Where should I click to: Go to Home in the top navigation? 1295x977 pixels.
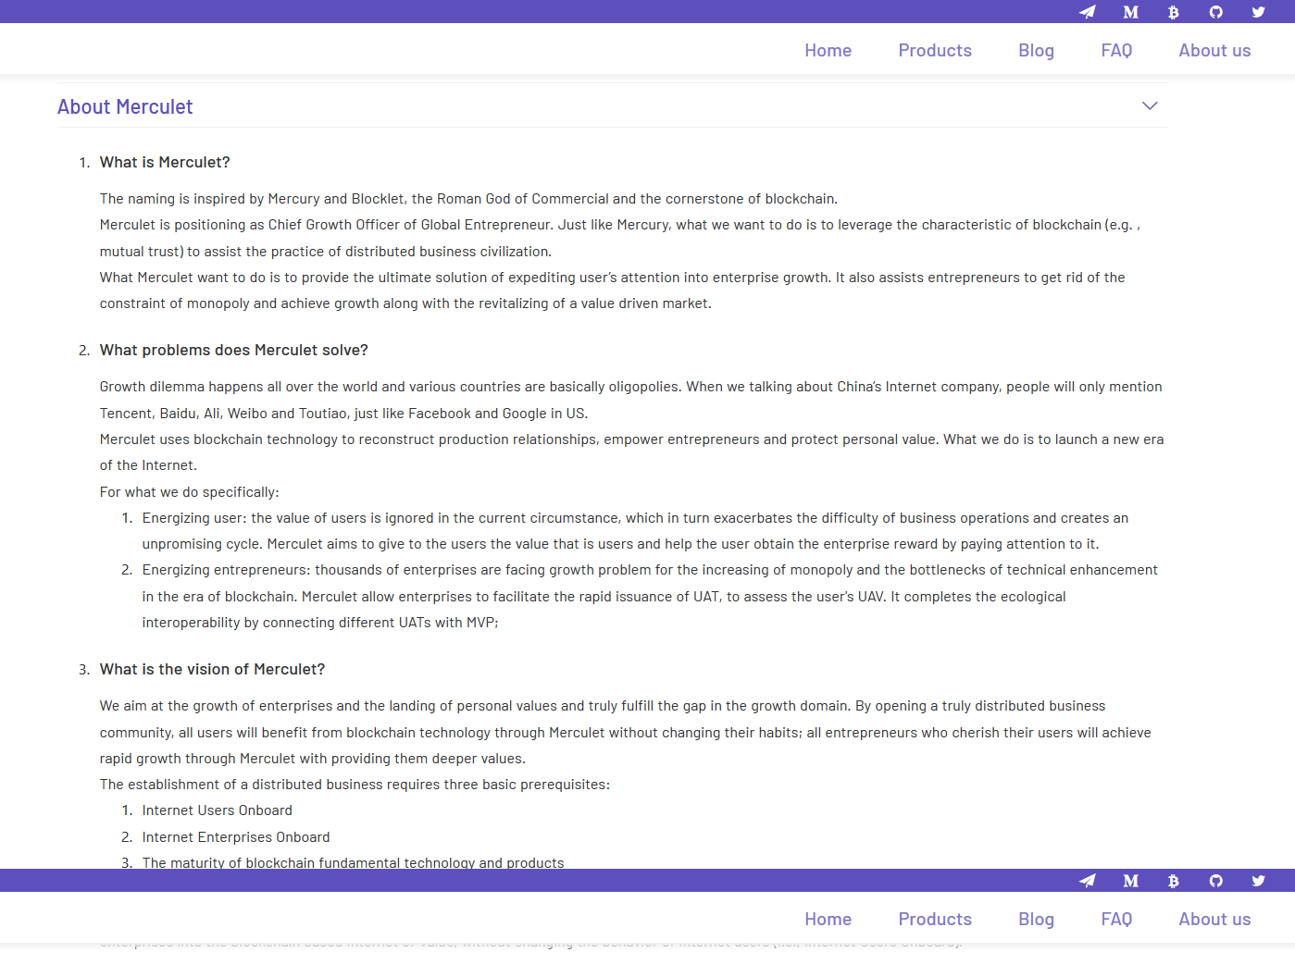tap(828, 51)
